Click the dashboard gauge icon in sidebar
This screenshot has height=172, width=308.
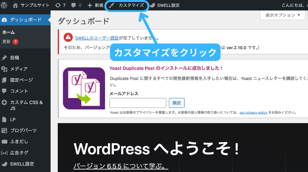[4, 20]
